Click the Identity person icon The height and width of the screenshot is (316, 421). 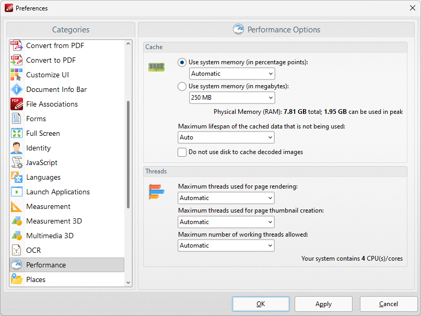17,148
